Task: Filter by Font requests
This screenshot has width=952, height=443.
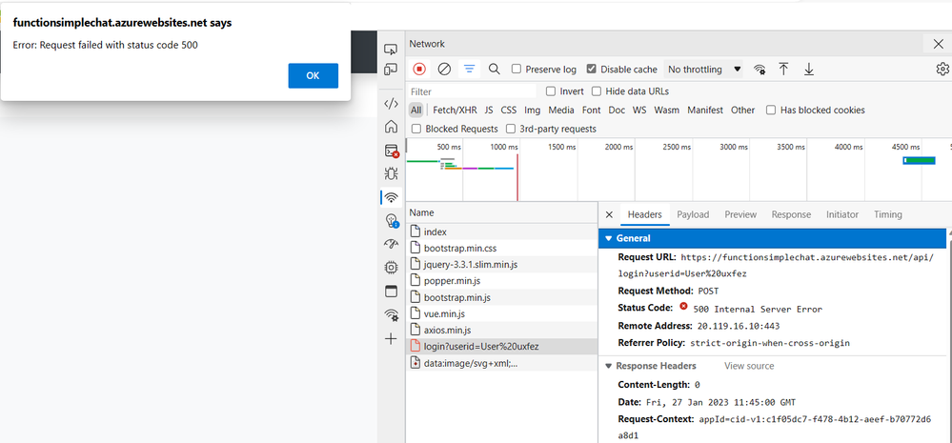Action: (592, 110)
